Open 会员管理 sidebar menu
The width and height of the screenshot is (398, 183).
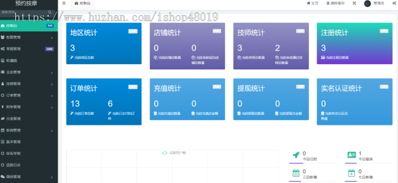[x=29, y=72]
